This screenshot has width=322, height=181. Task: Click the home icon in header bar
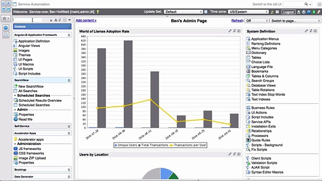299,12
